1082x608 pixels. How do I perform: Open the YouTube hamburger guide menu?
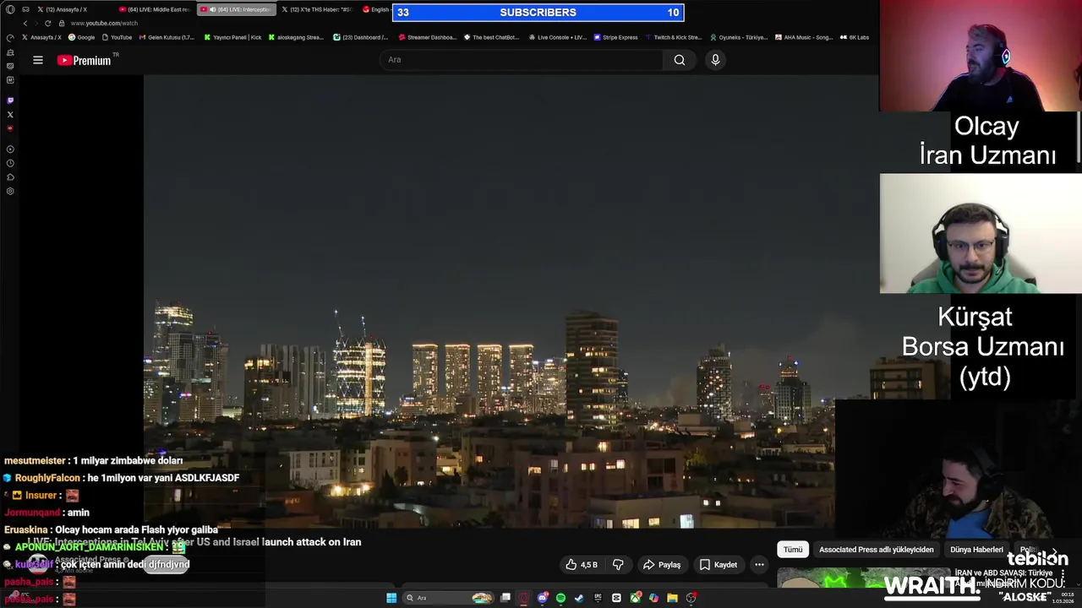(38, 60)
